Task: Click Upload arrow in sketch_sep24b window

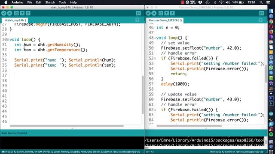Action: click(x=9, y=13)
